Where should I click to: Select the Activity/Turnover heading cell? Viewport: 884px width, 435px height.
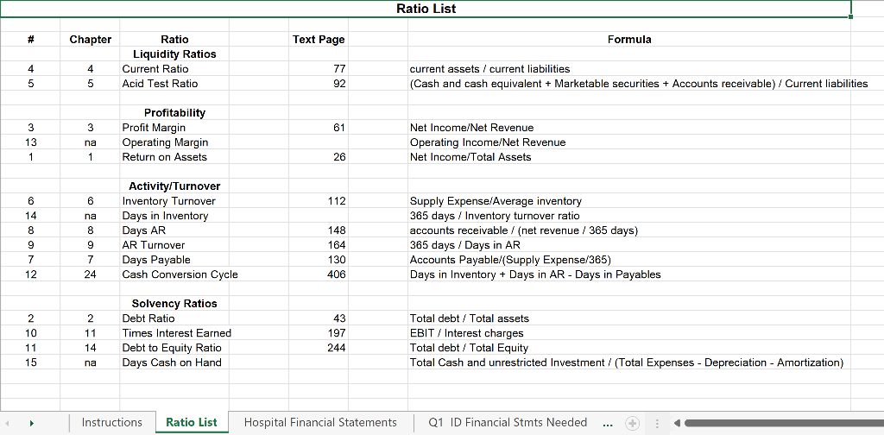174,186
